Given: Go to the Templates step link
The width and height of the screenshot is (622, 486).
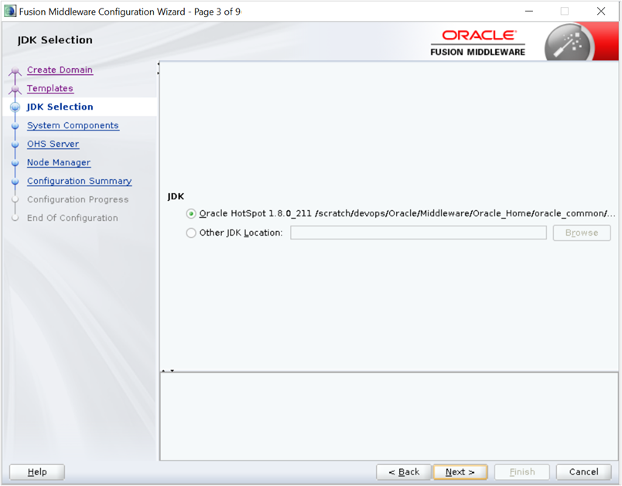Looking at the screenshot, I should tap(50, 88).
